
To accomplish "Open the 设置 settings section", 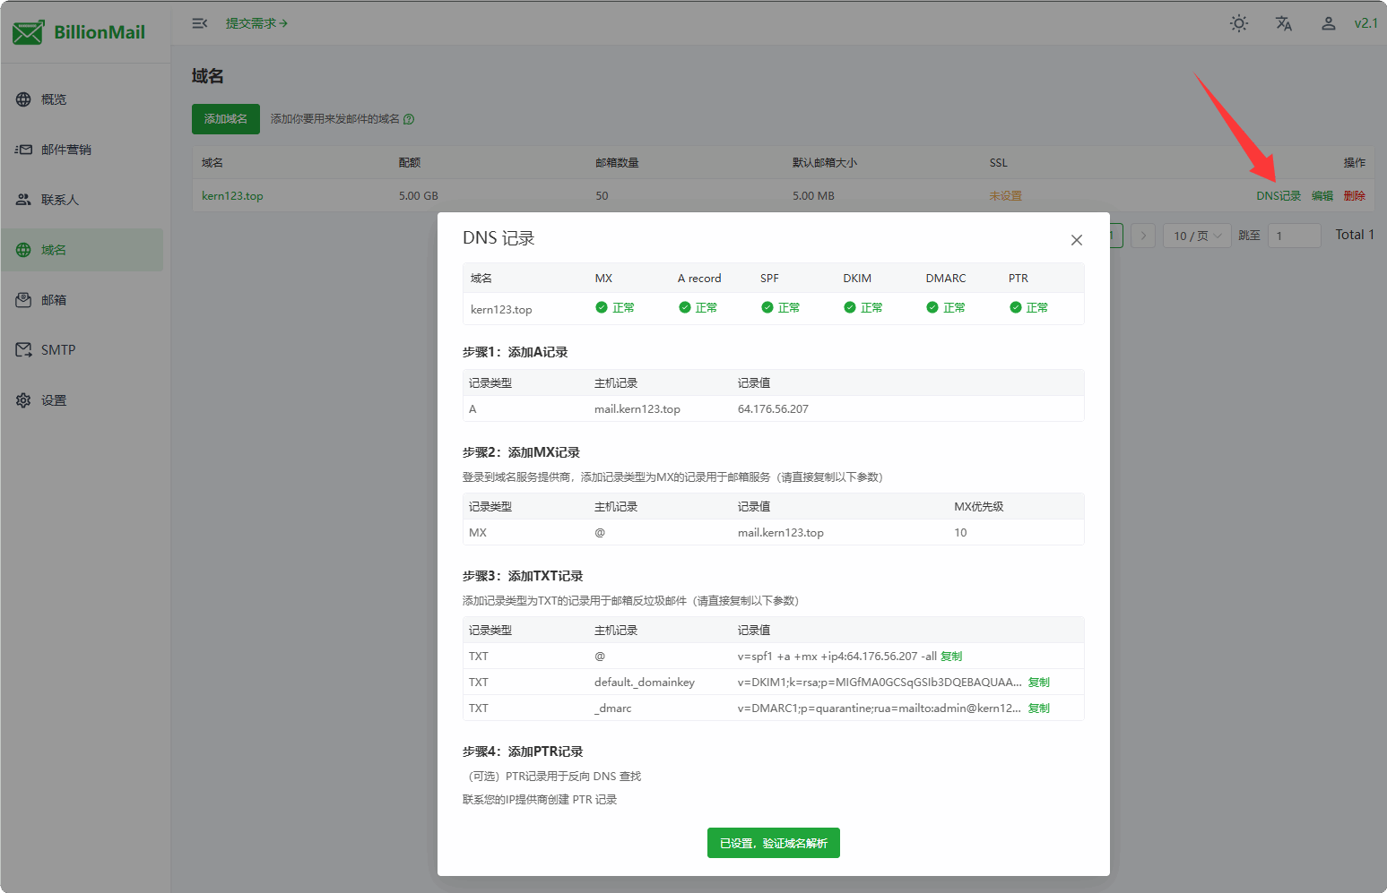I will pos(53,399).
